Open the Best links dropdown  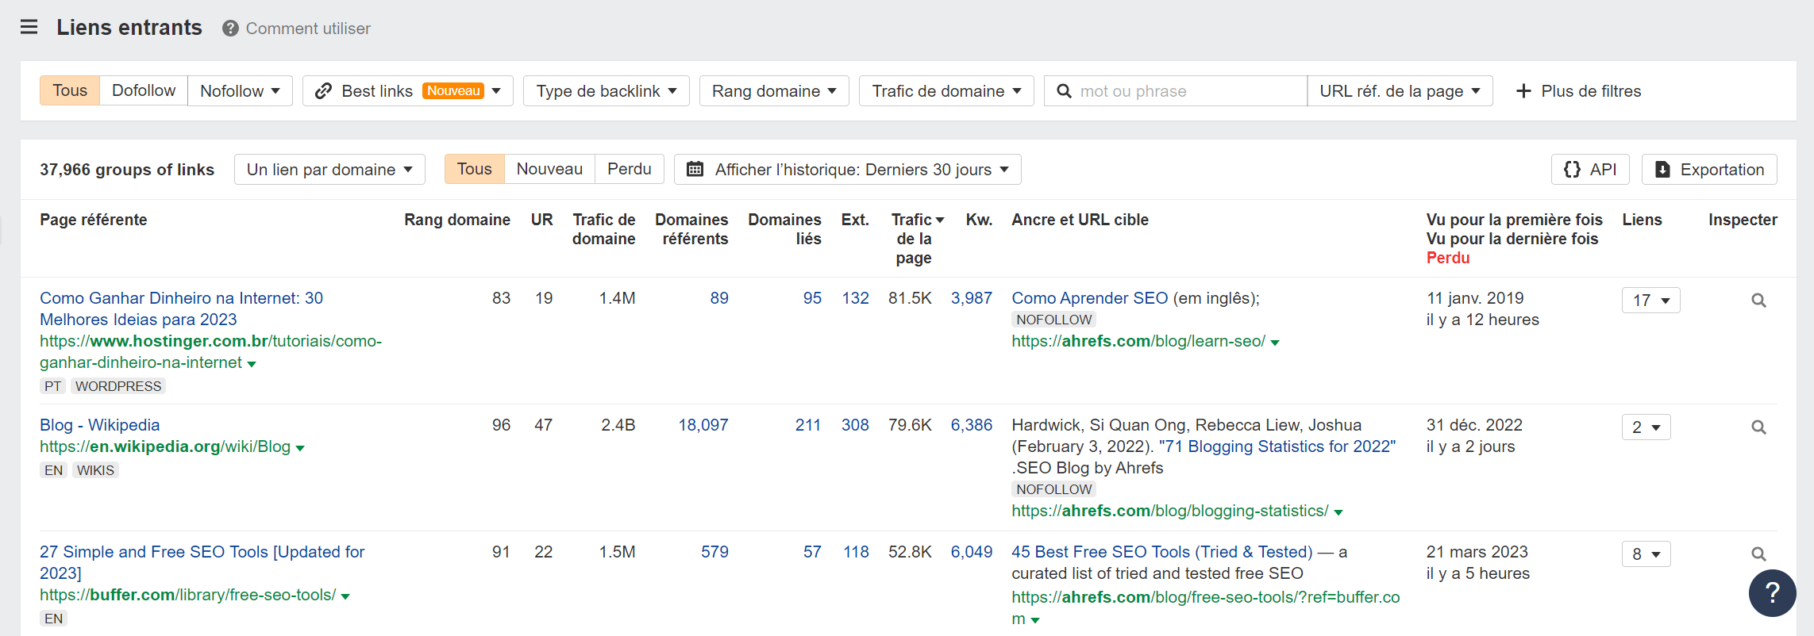[x=408, y=90]
